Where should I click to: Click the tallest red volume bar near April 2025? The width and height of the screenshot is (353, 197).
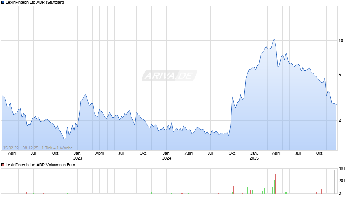[276, 184]
